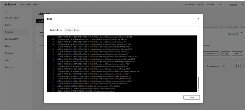
Task: Click the Logs dialog title
Action: click(50, 19)
